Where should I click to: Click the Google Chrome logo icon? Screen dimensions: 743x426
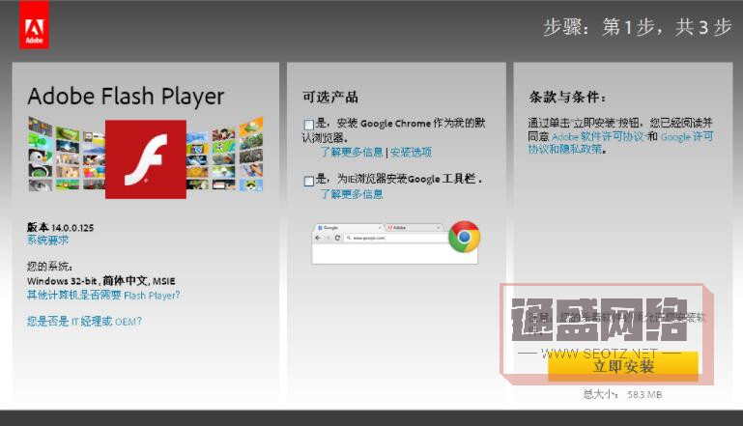464,236
